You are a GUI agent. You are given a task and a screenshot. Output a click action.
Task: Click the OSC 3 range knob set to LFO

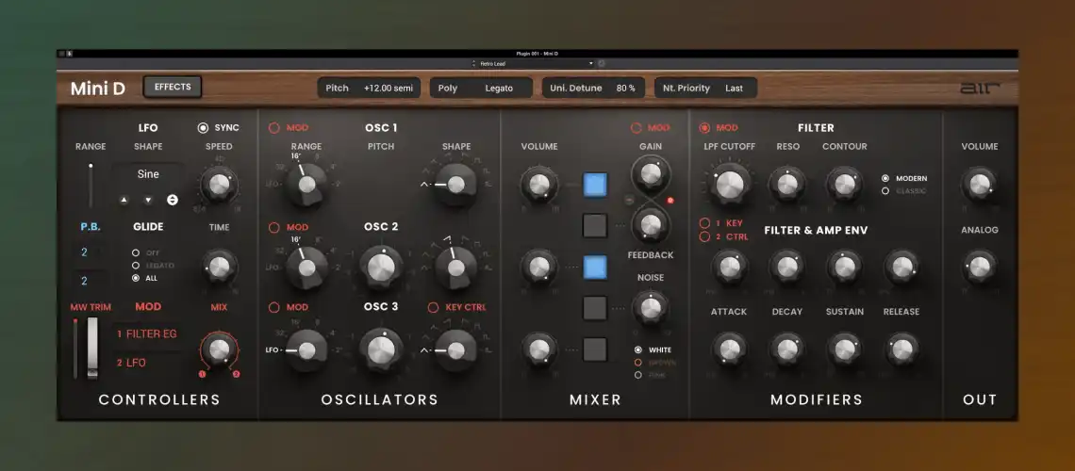[x=306, y=349]
